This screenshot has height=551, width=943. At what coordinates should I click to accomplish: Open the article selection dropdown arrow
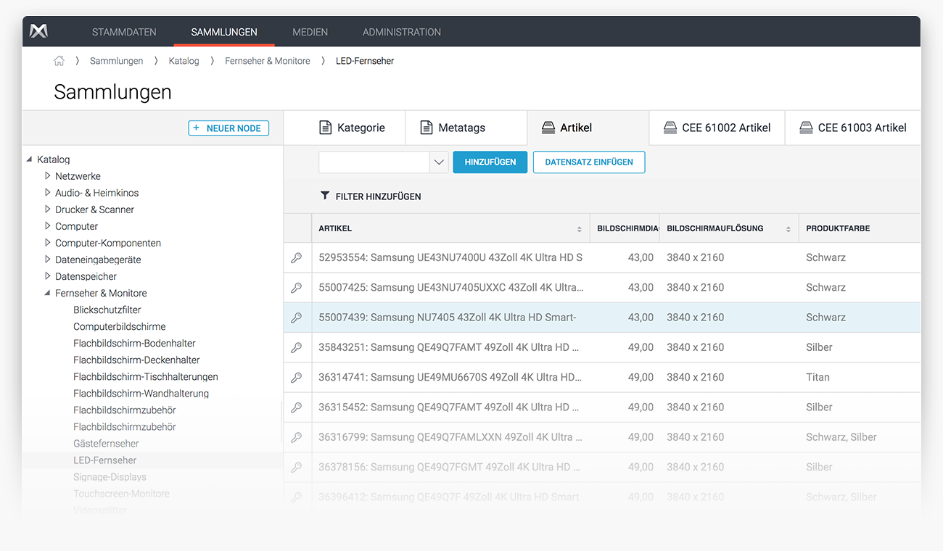click(x=438, y=162)
